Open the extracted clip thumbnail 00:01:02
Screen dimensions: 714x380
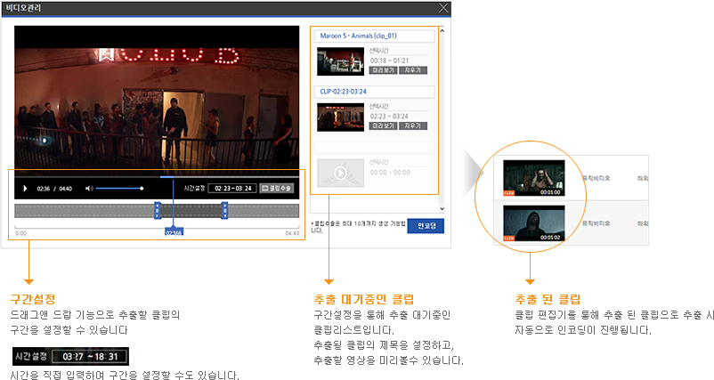click(533, 223)
